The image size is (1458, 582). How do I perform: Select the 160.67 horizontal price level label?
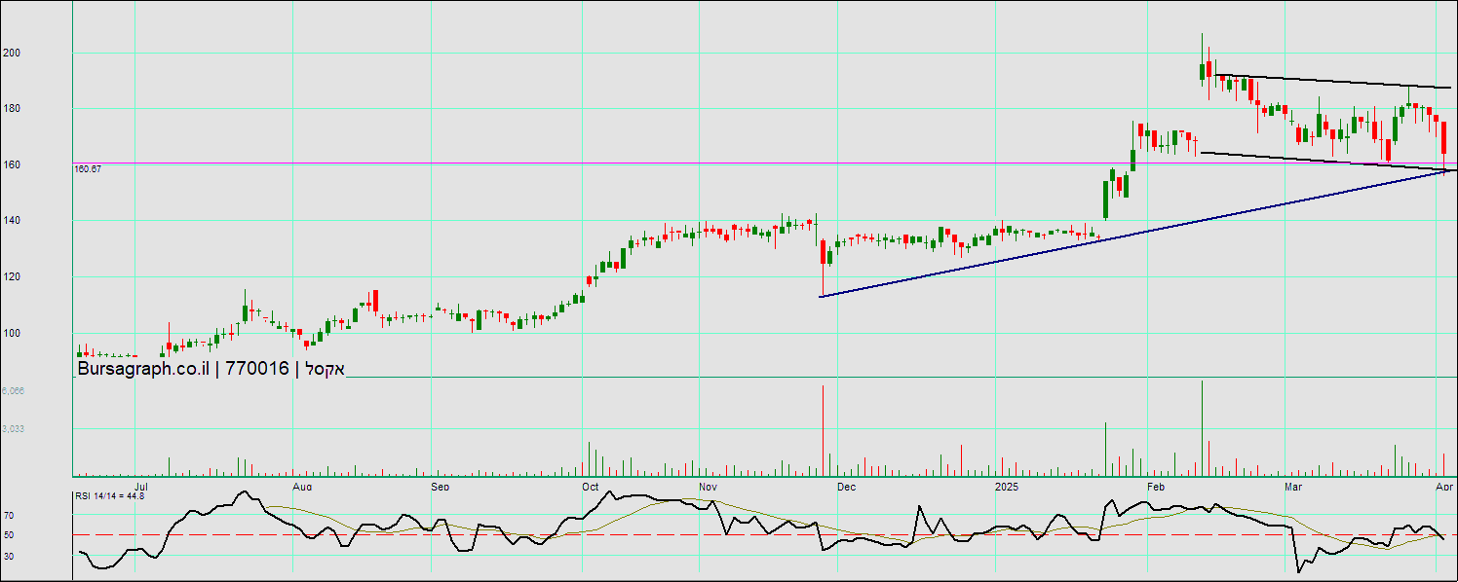point(88,169)
